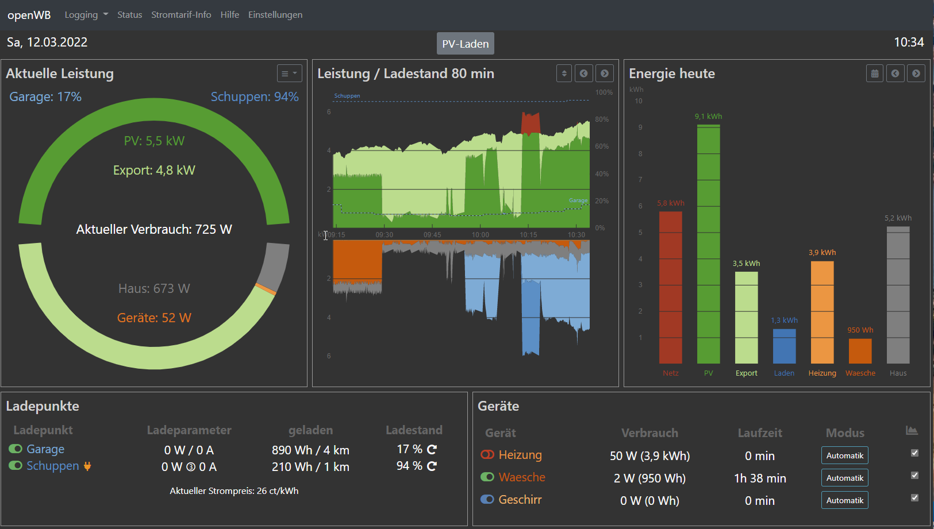Click the orange plug icon beside Schuppen
The image size is (934, 529).
click(87, 466)
